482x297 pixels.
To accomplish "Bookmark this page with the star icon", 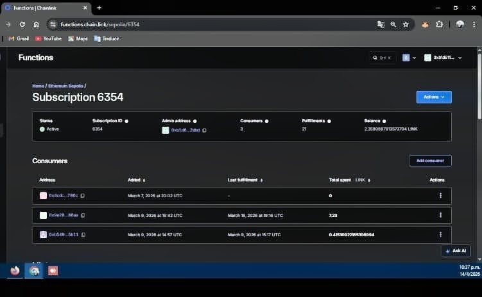I will tap(406, 24).
